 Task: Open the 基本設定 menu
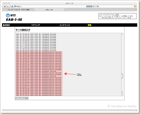6,25
